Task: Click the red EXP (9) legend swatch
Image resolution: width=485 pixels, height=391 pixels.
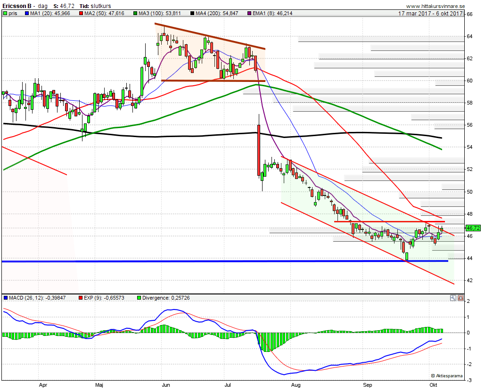Action: (x=81, y=298)
